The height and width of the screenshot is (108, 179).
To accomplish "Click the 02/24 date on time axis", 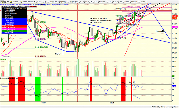I will (x=112, y=103).
